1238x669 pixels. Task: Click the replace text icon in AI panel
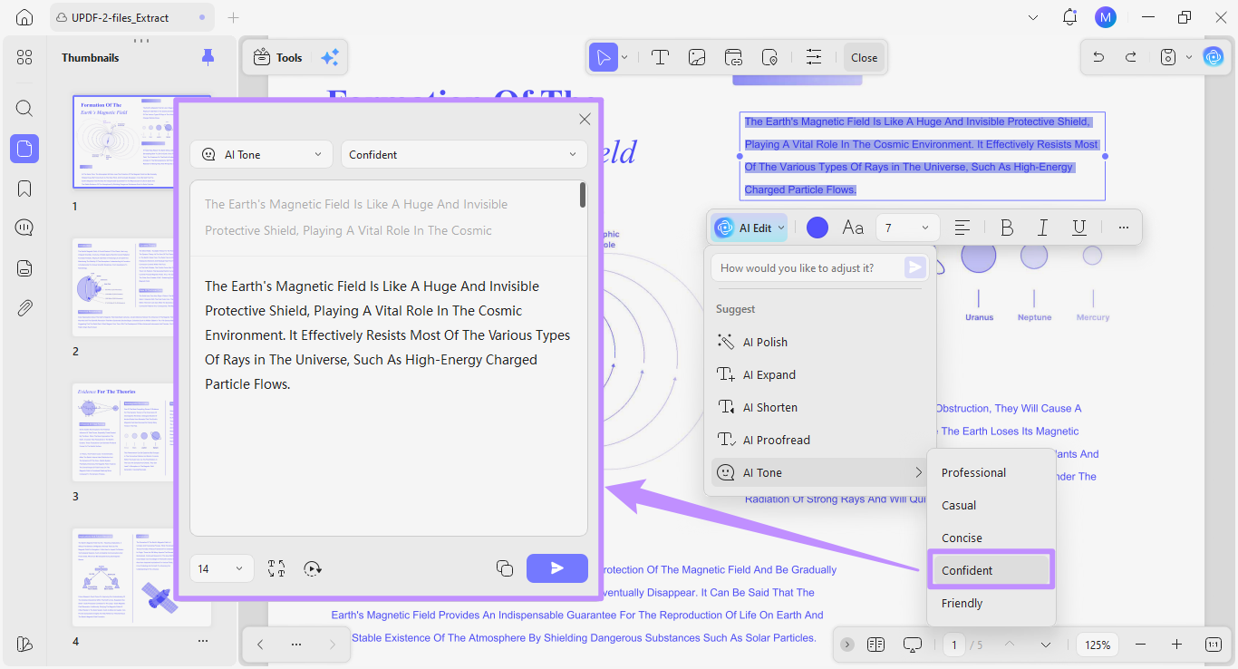click(276, 568)
